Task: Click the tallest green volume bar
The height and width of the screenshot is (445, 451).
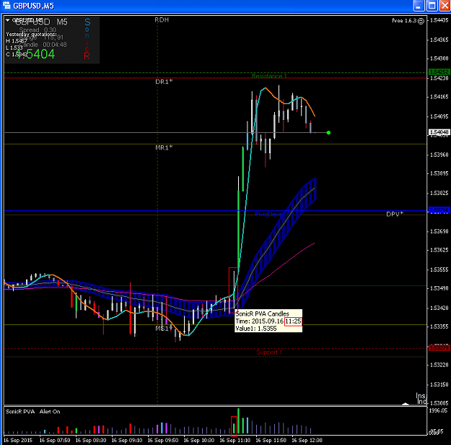Action: (238, 421)
